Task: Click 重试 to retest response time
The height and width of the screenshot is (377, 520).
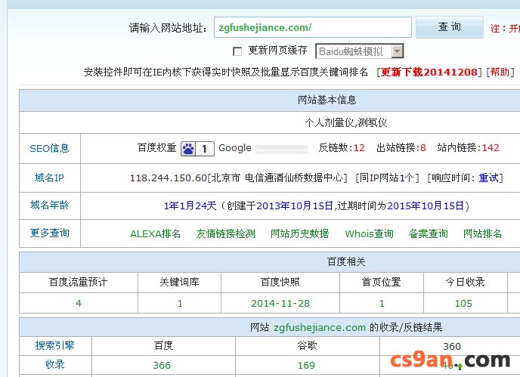Action: tap(489, 178)
